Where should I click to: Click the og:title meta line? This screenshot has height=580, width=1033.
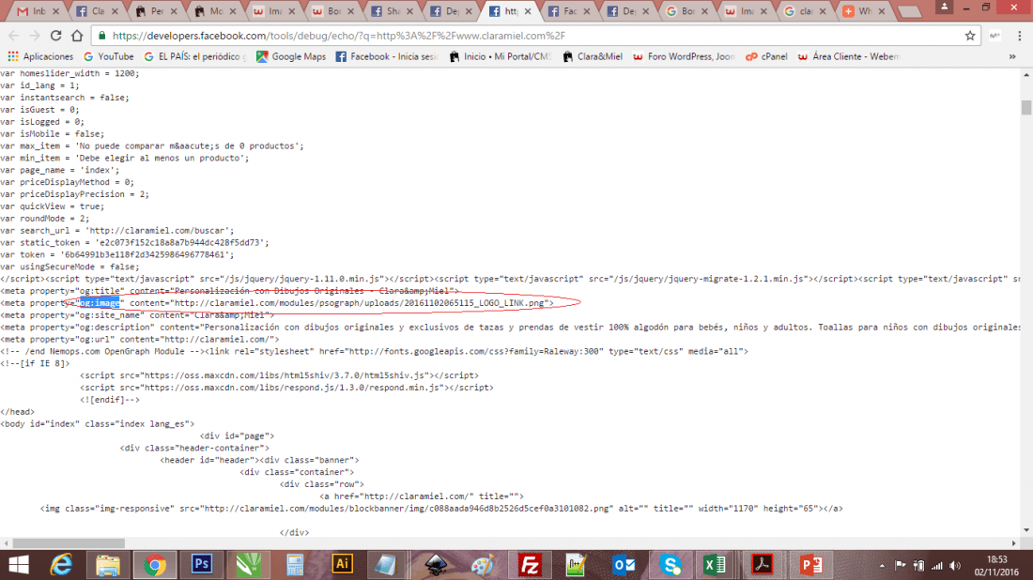230,291
